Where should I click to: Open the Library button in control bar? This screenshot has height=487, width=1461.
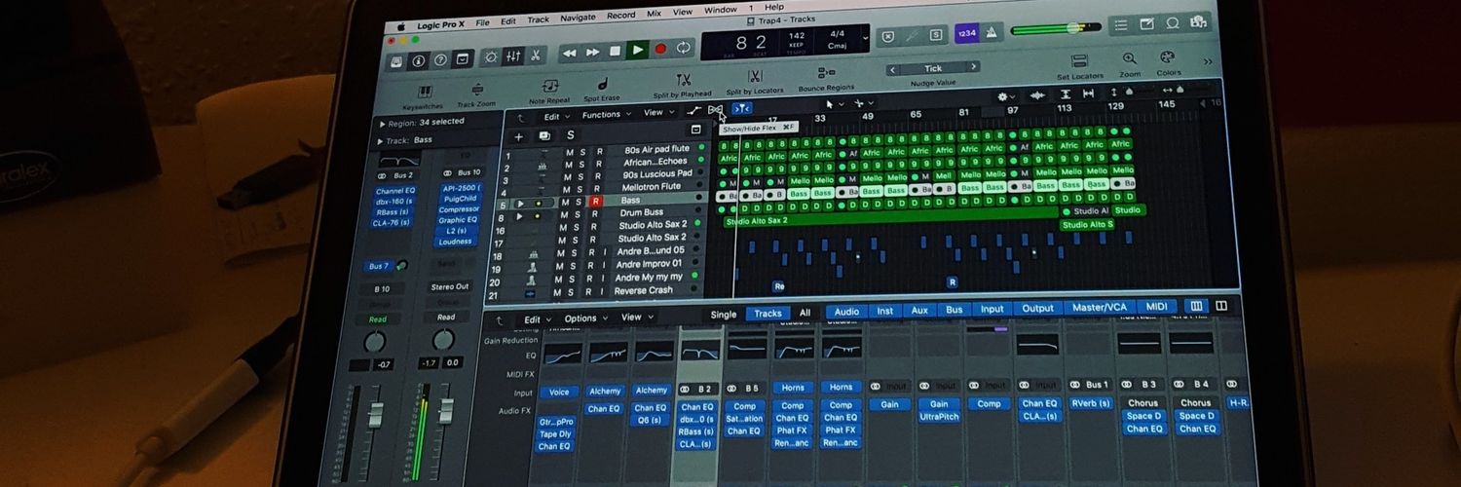coord(396,60)
